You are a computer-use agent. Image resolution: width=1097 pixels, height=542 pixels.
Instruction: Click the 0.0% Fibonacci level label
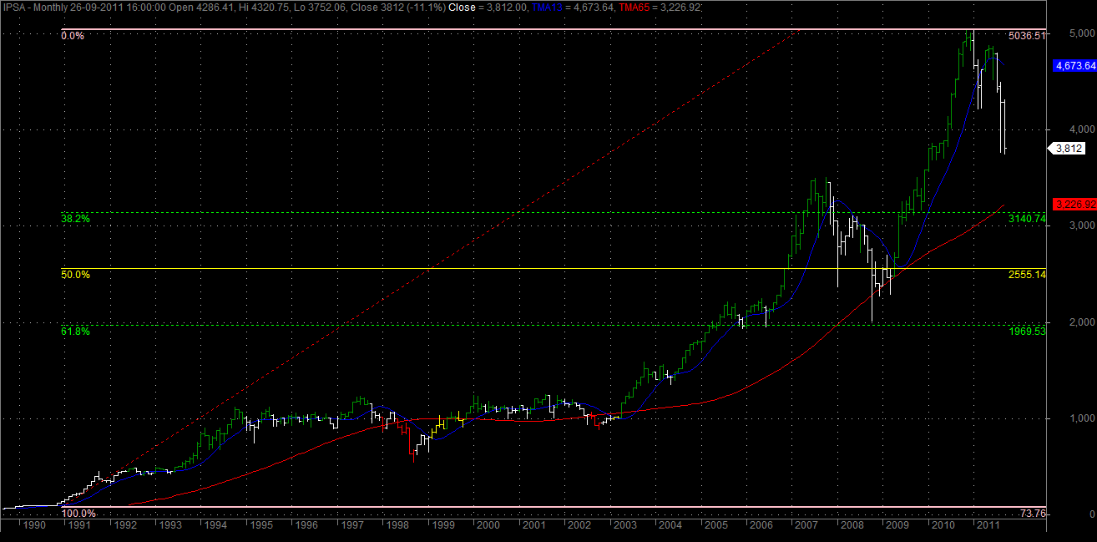[73, 36]
